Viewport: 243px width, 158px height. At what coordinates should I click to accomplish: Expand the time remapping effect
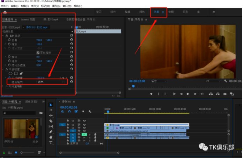tap(3, 86)
